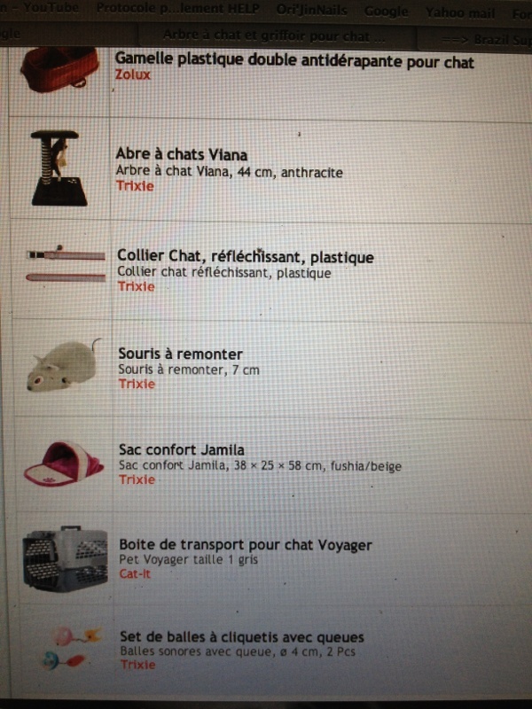This screenshot has height=709, width=532.
Task: Open the Arbre à chat et griffoir tab
Action: click(276, 36)
